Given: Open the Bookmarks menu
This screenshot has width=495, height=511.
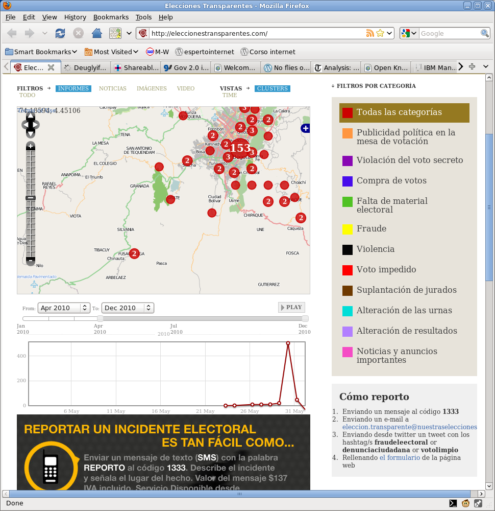Looking at the screenshot, I should click(111, 17).
